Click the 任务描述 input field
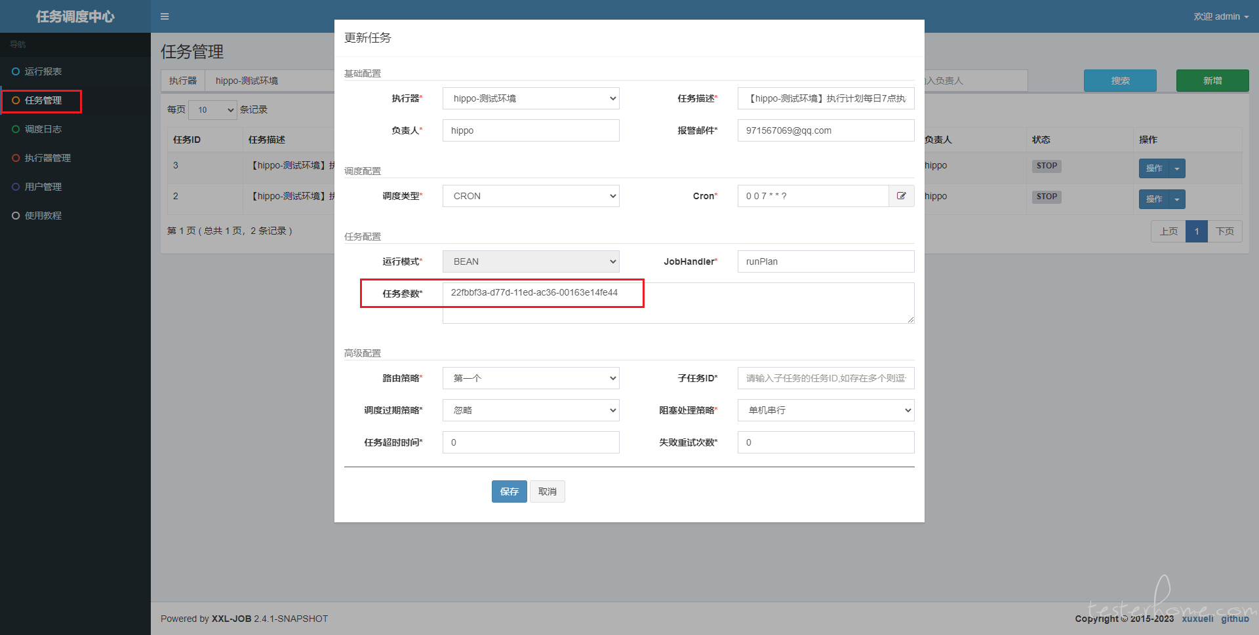This screenshot has height=635, width=1259. click(826, 98)
